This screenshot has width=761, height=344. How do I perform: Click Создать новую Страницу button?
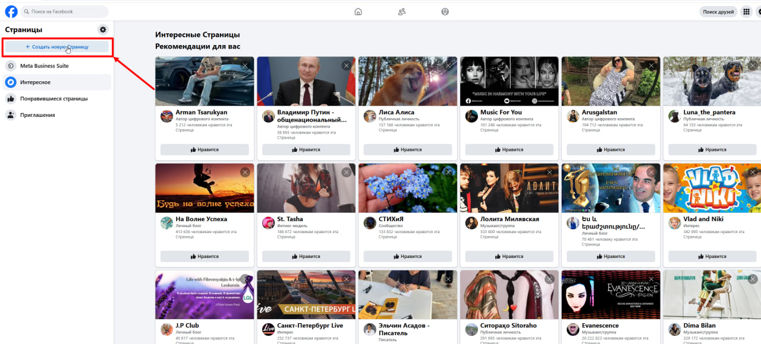57,46
